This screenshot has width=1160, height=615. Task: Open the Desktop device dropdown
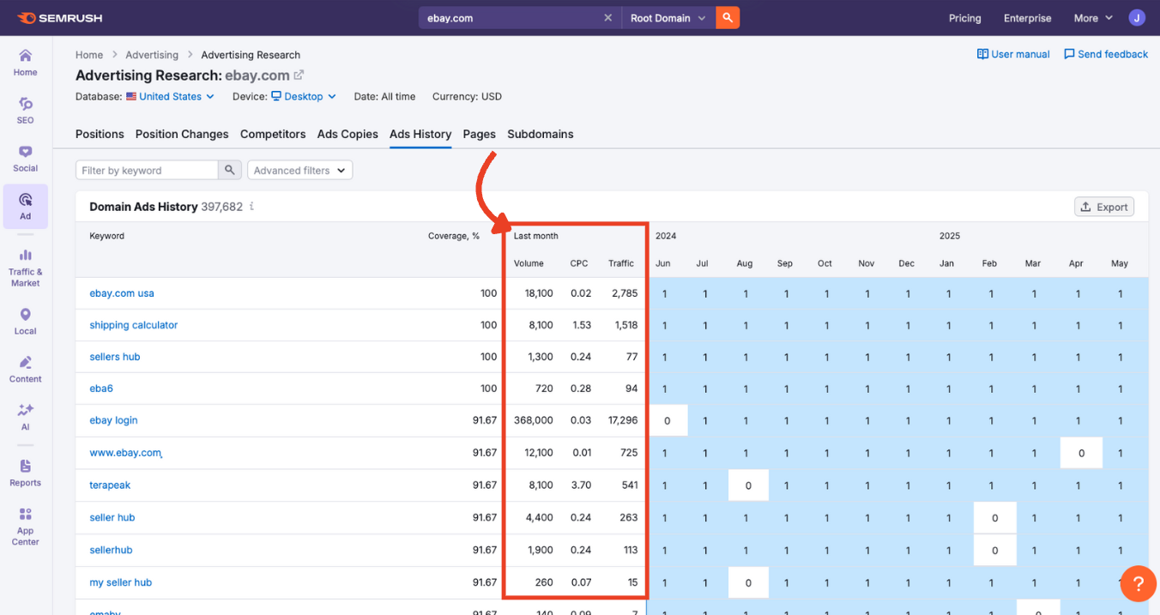[305, 97]
